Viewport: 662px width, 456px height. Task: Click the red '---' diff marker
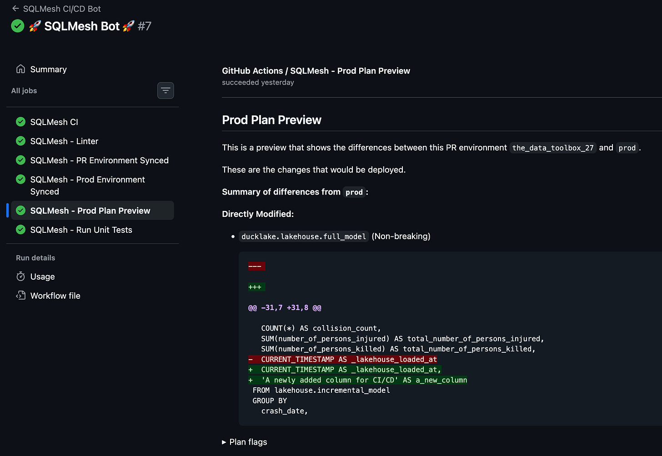point(256,266)
